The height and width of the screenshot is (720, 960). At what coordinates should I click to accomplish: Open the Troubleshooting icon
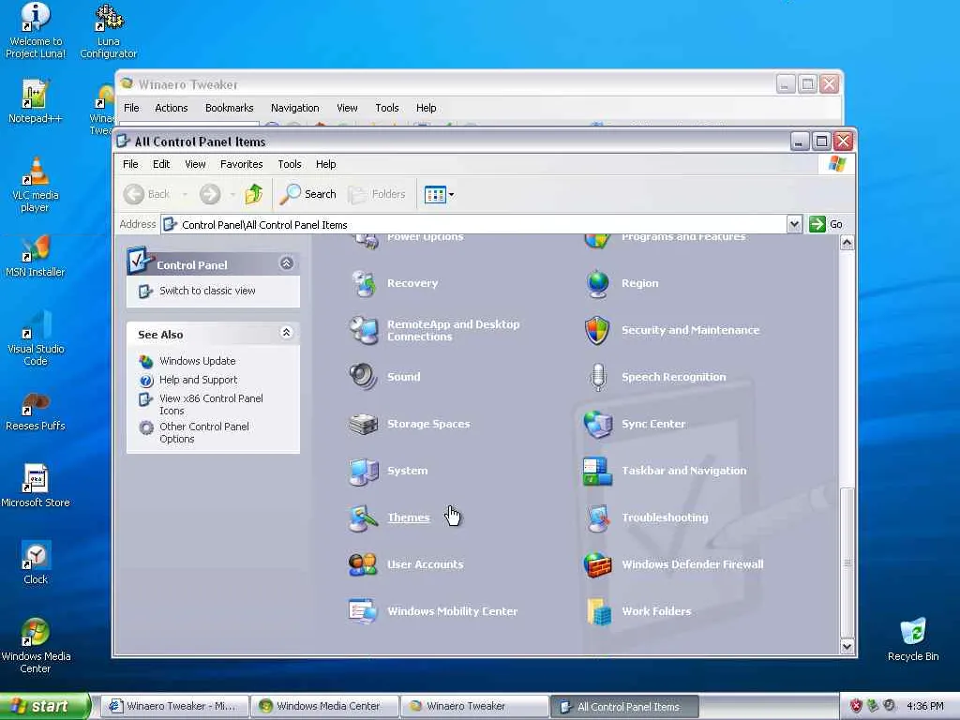pos(597,517)
